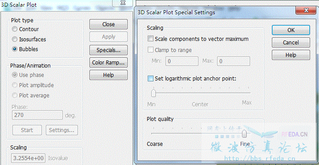The height and width of the screenshot is (165, 319).
Task: Click the animation Settings... button
Action: (x=62, y=130)
